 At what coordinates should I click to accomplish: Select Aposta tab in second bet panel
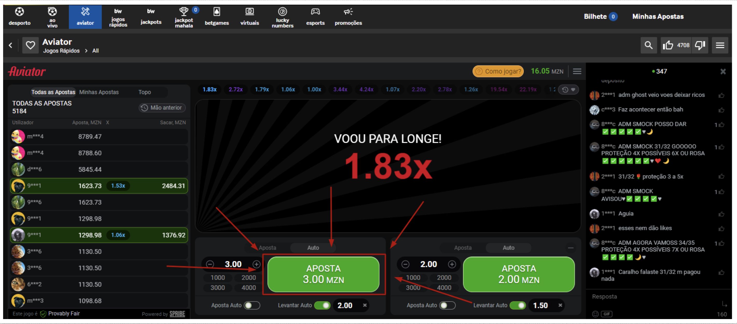[463, 248]
